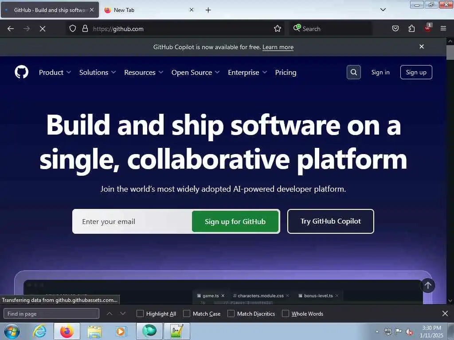This screenshot has height=340, width=454.
Task: Open a new tab with plus button
Action: click(208, 10)
